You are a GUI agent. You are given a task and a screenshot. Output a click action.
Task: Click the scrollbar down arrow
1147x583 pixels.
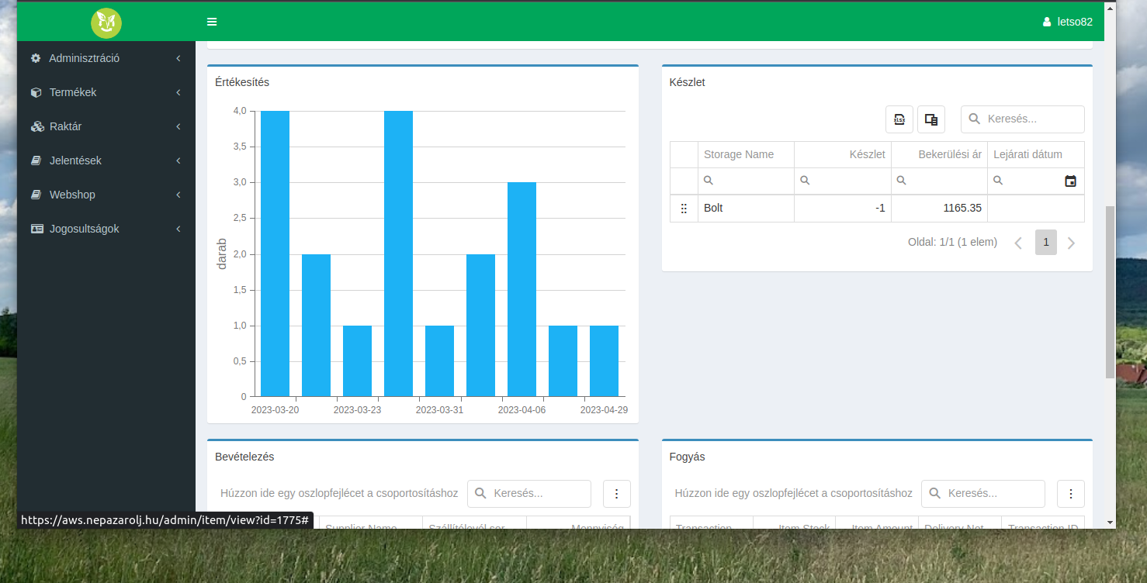click(x=1110, y=523)
